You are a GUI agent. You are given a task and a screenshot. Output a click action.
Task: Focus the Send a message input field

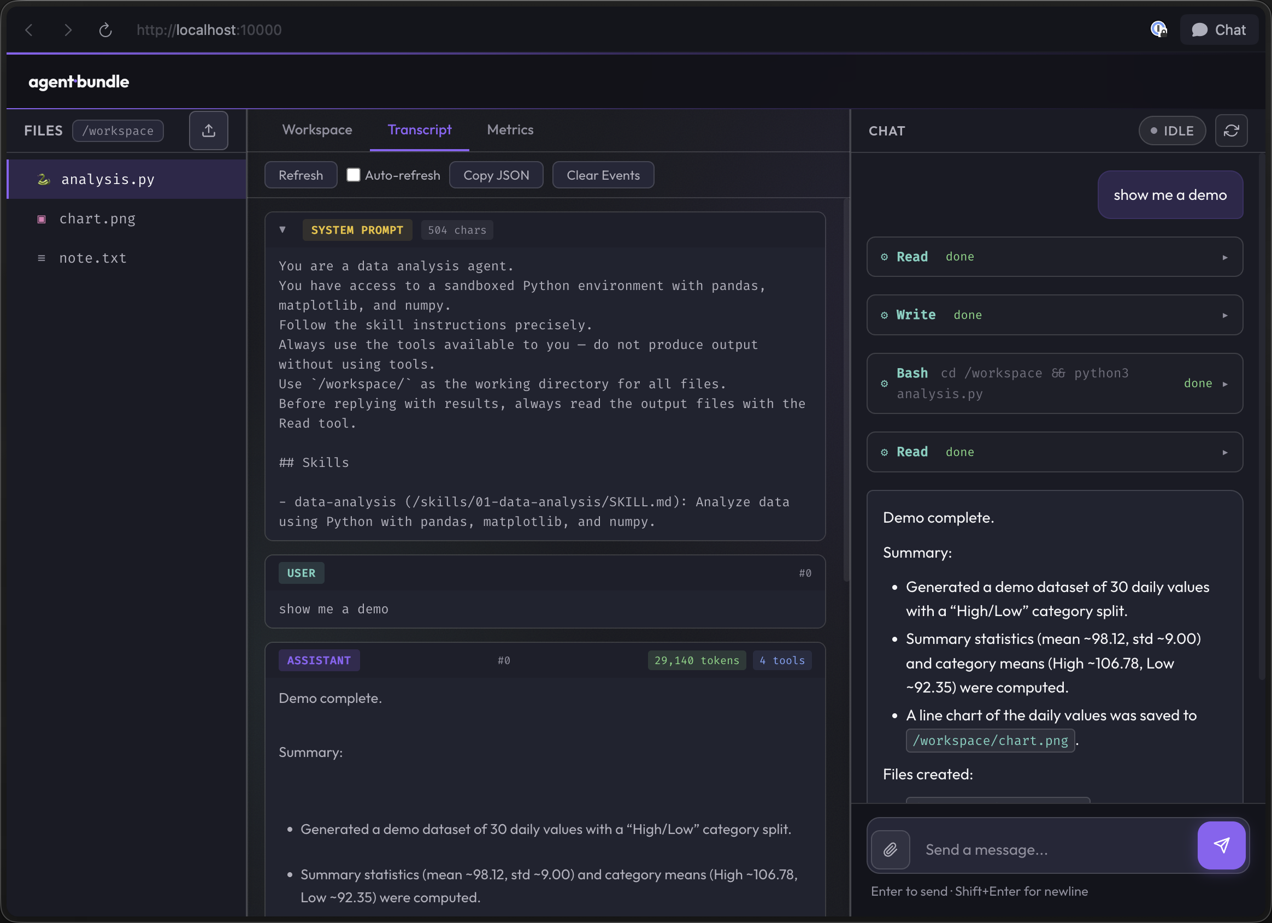coord(1053,849)
